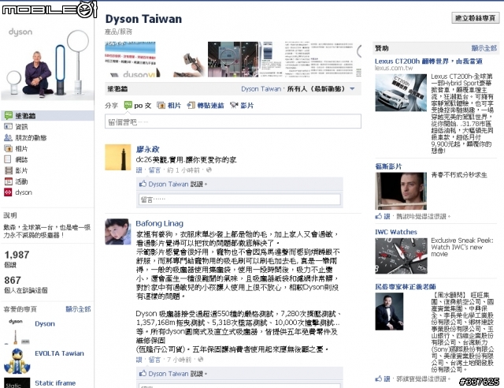Open IWC Watches ad link

pos(396,232)
